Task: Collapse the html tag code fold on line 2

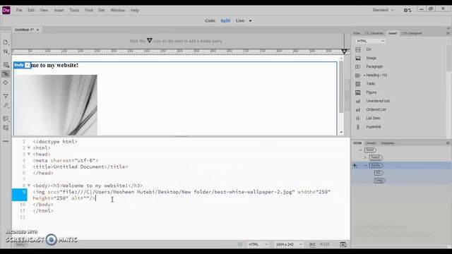Action: click(x=29, y=147)
